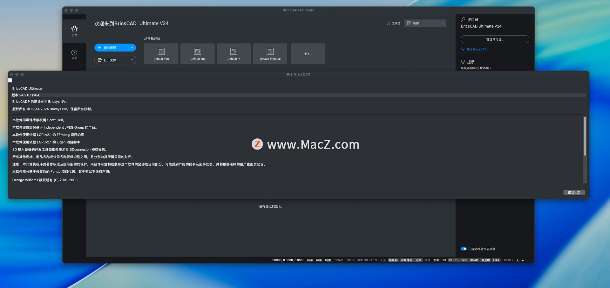The height and width of the screenshot is (288, 610).
Task: Click the 升级 BricsCAD cart link
Action: tap(474, 49)
